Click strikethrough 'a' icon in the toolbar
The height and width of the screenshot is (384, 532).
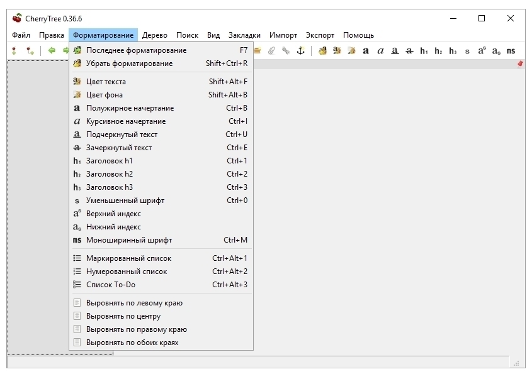tap(409, 51)
